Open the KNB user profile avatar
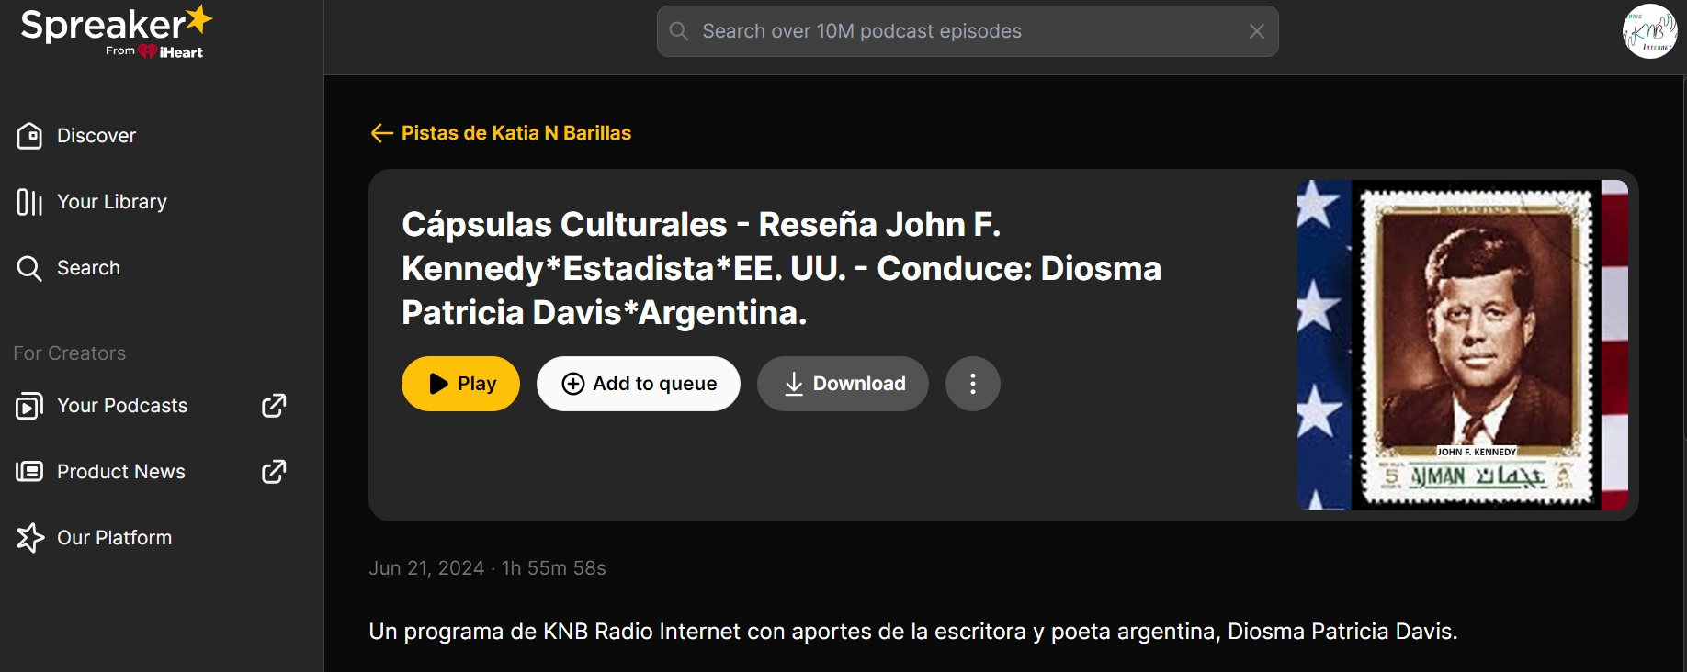1687x672 pixels. tap(1649, 31)
